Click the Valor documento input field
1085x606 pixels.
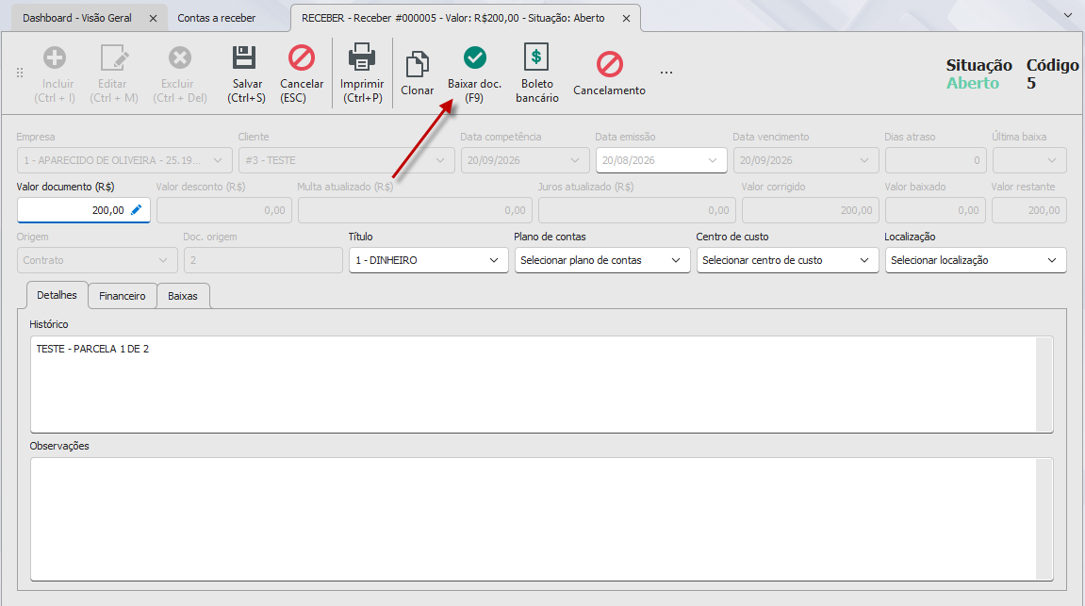[x=83, y=210]
